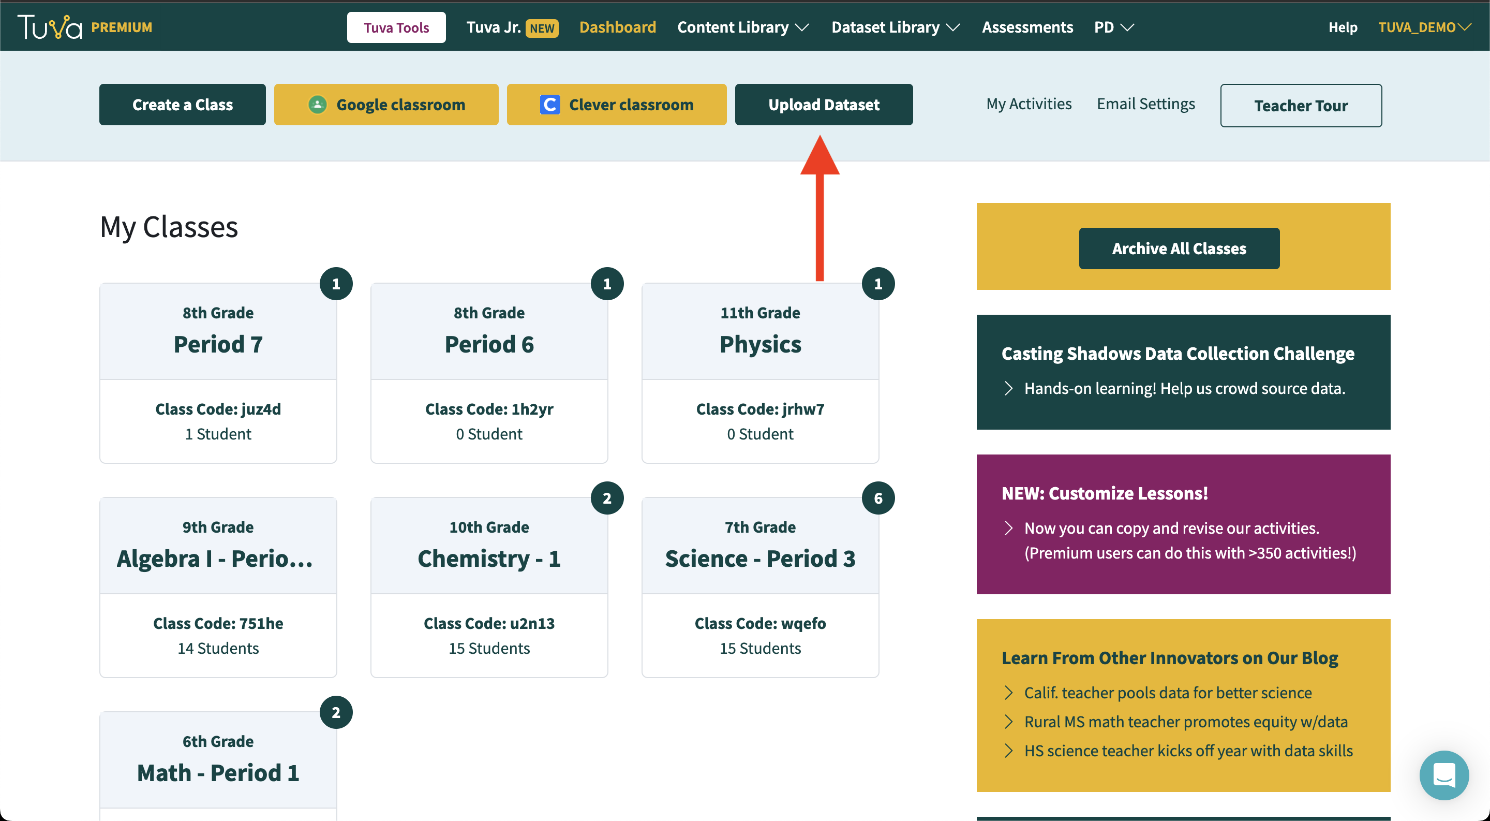Open the TUVA_DEMO account dropdown
Image resolution: width=1490 pixels, height=821 pixels.
1425,27
